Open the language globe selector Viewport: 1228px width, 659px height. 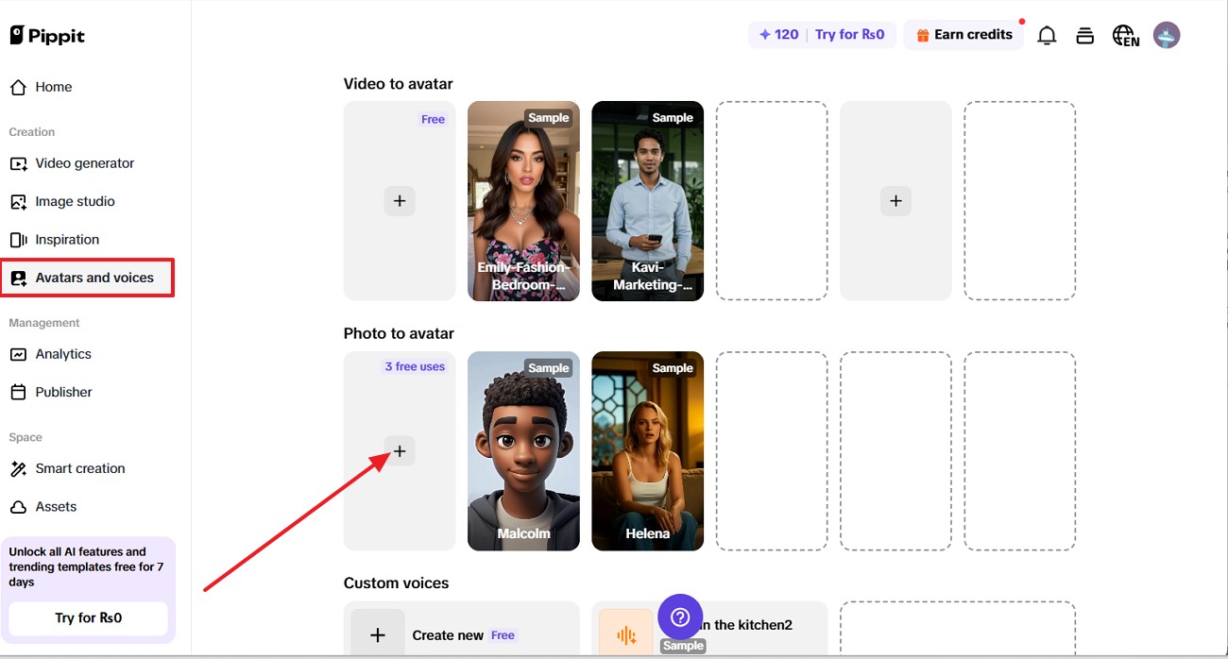pos(1125,36)
